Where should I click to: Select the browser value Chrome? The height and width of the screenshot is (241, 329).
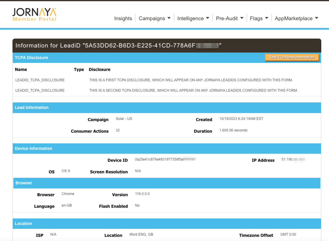coord(68,194)
